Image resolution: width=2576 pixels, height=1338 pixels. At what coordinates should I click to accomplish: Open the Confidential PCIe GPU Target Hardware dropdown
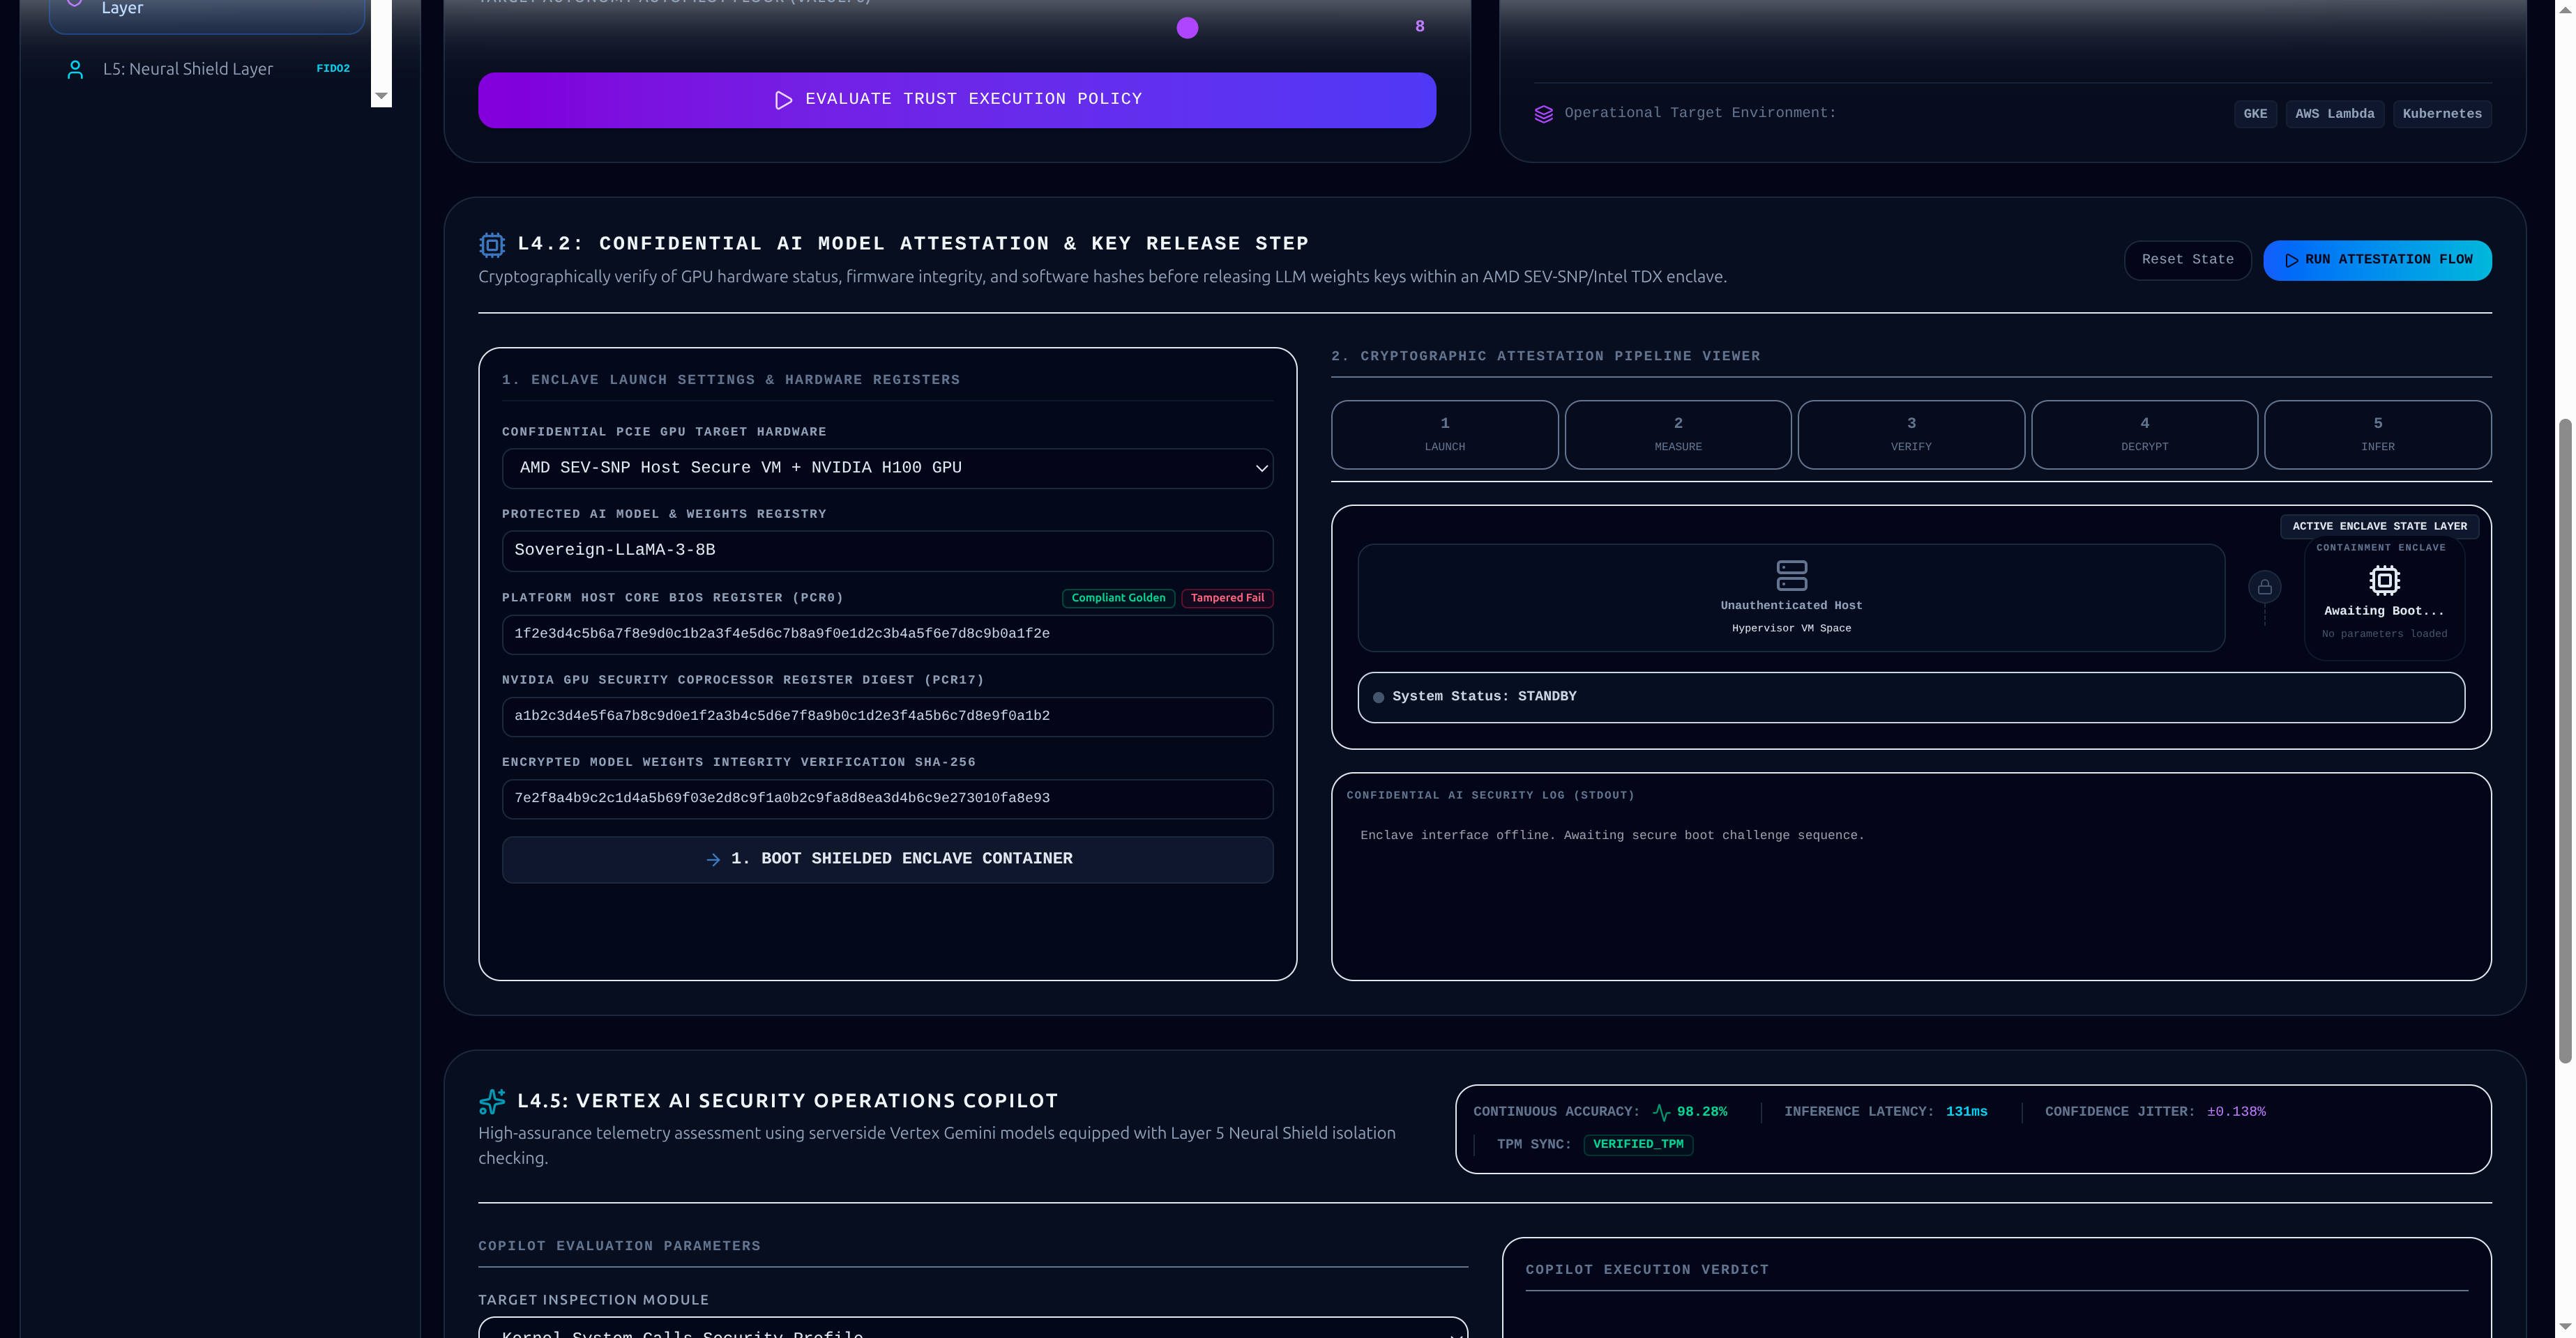pyautogui.click(x=887, y=468)
